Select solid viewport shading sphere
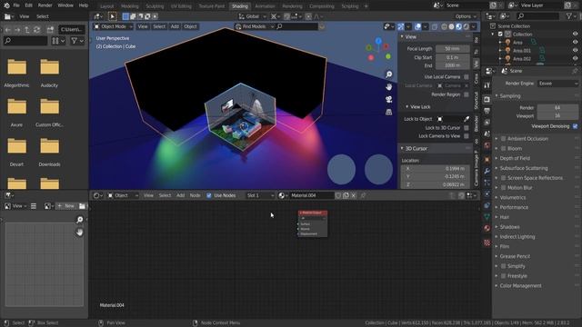This screenshot has width=582, height=327. (x=451, y=26)
